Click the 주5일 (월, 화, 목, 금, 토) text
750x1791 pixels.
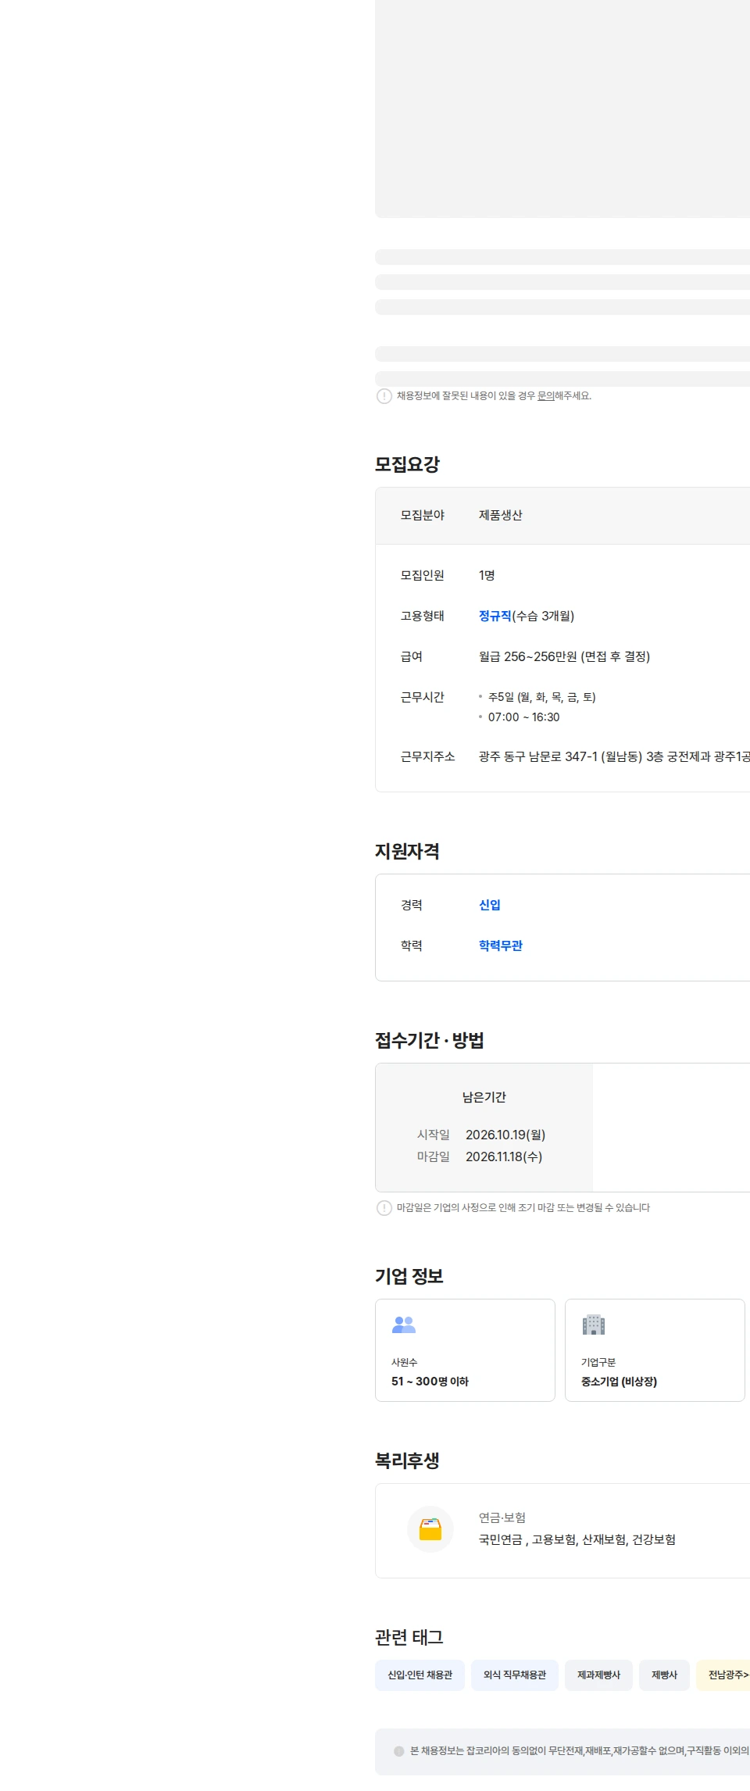[541, 697]
